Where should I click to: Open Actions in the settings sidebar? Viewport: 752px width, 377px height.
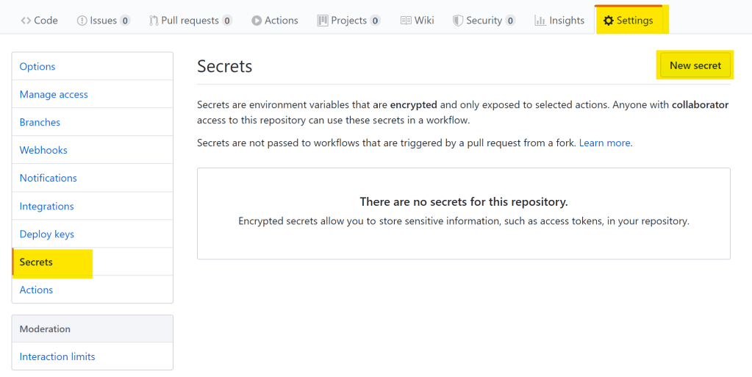(36, 290)
